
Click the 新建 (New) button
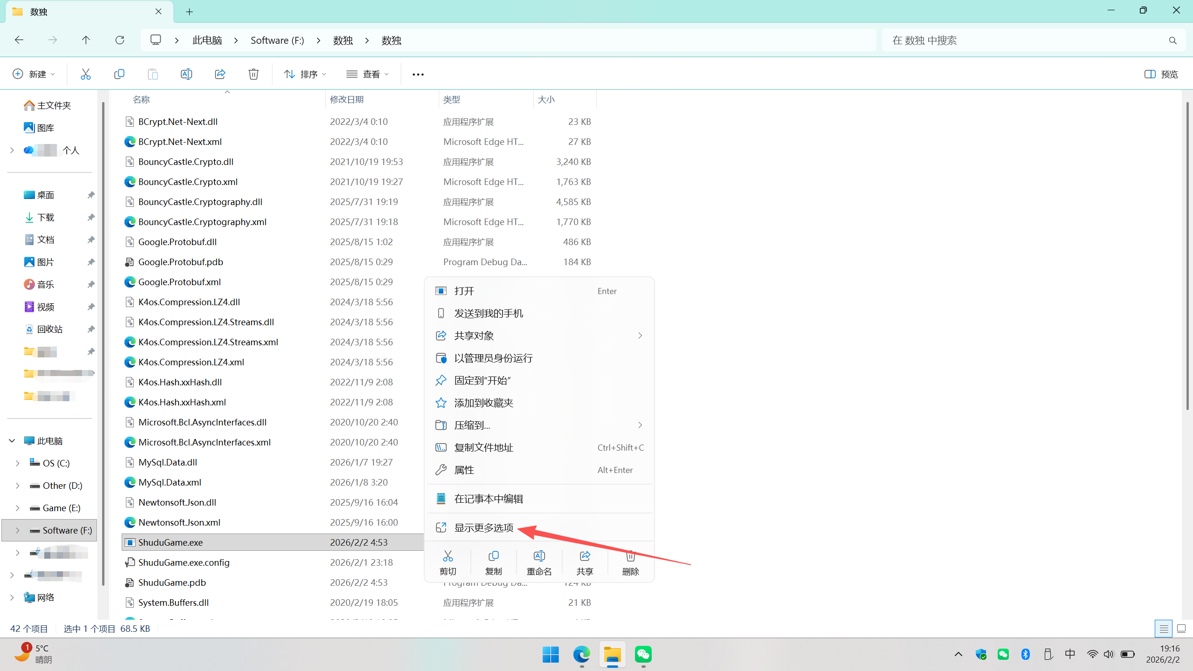click(34, 74)
